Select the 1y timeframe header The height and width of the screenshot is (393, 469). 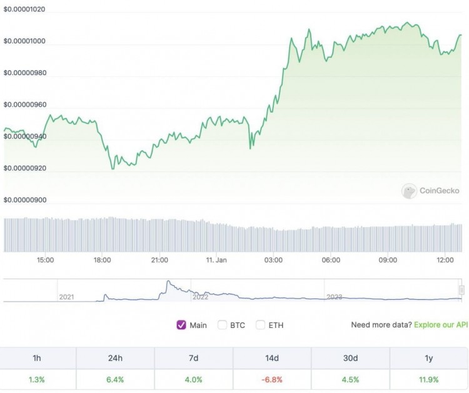(428, 359)
